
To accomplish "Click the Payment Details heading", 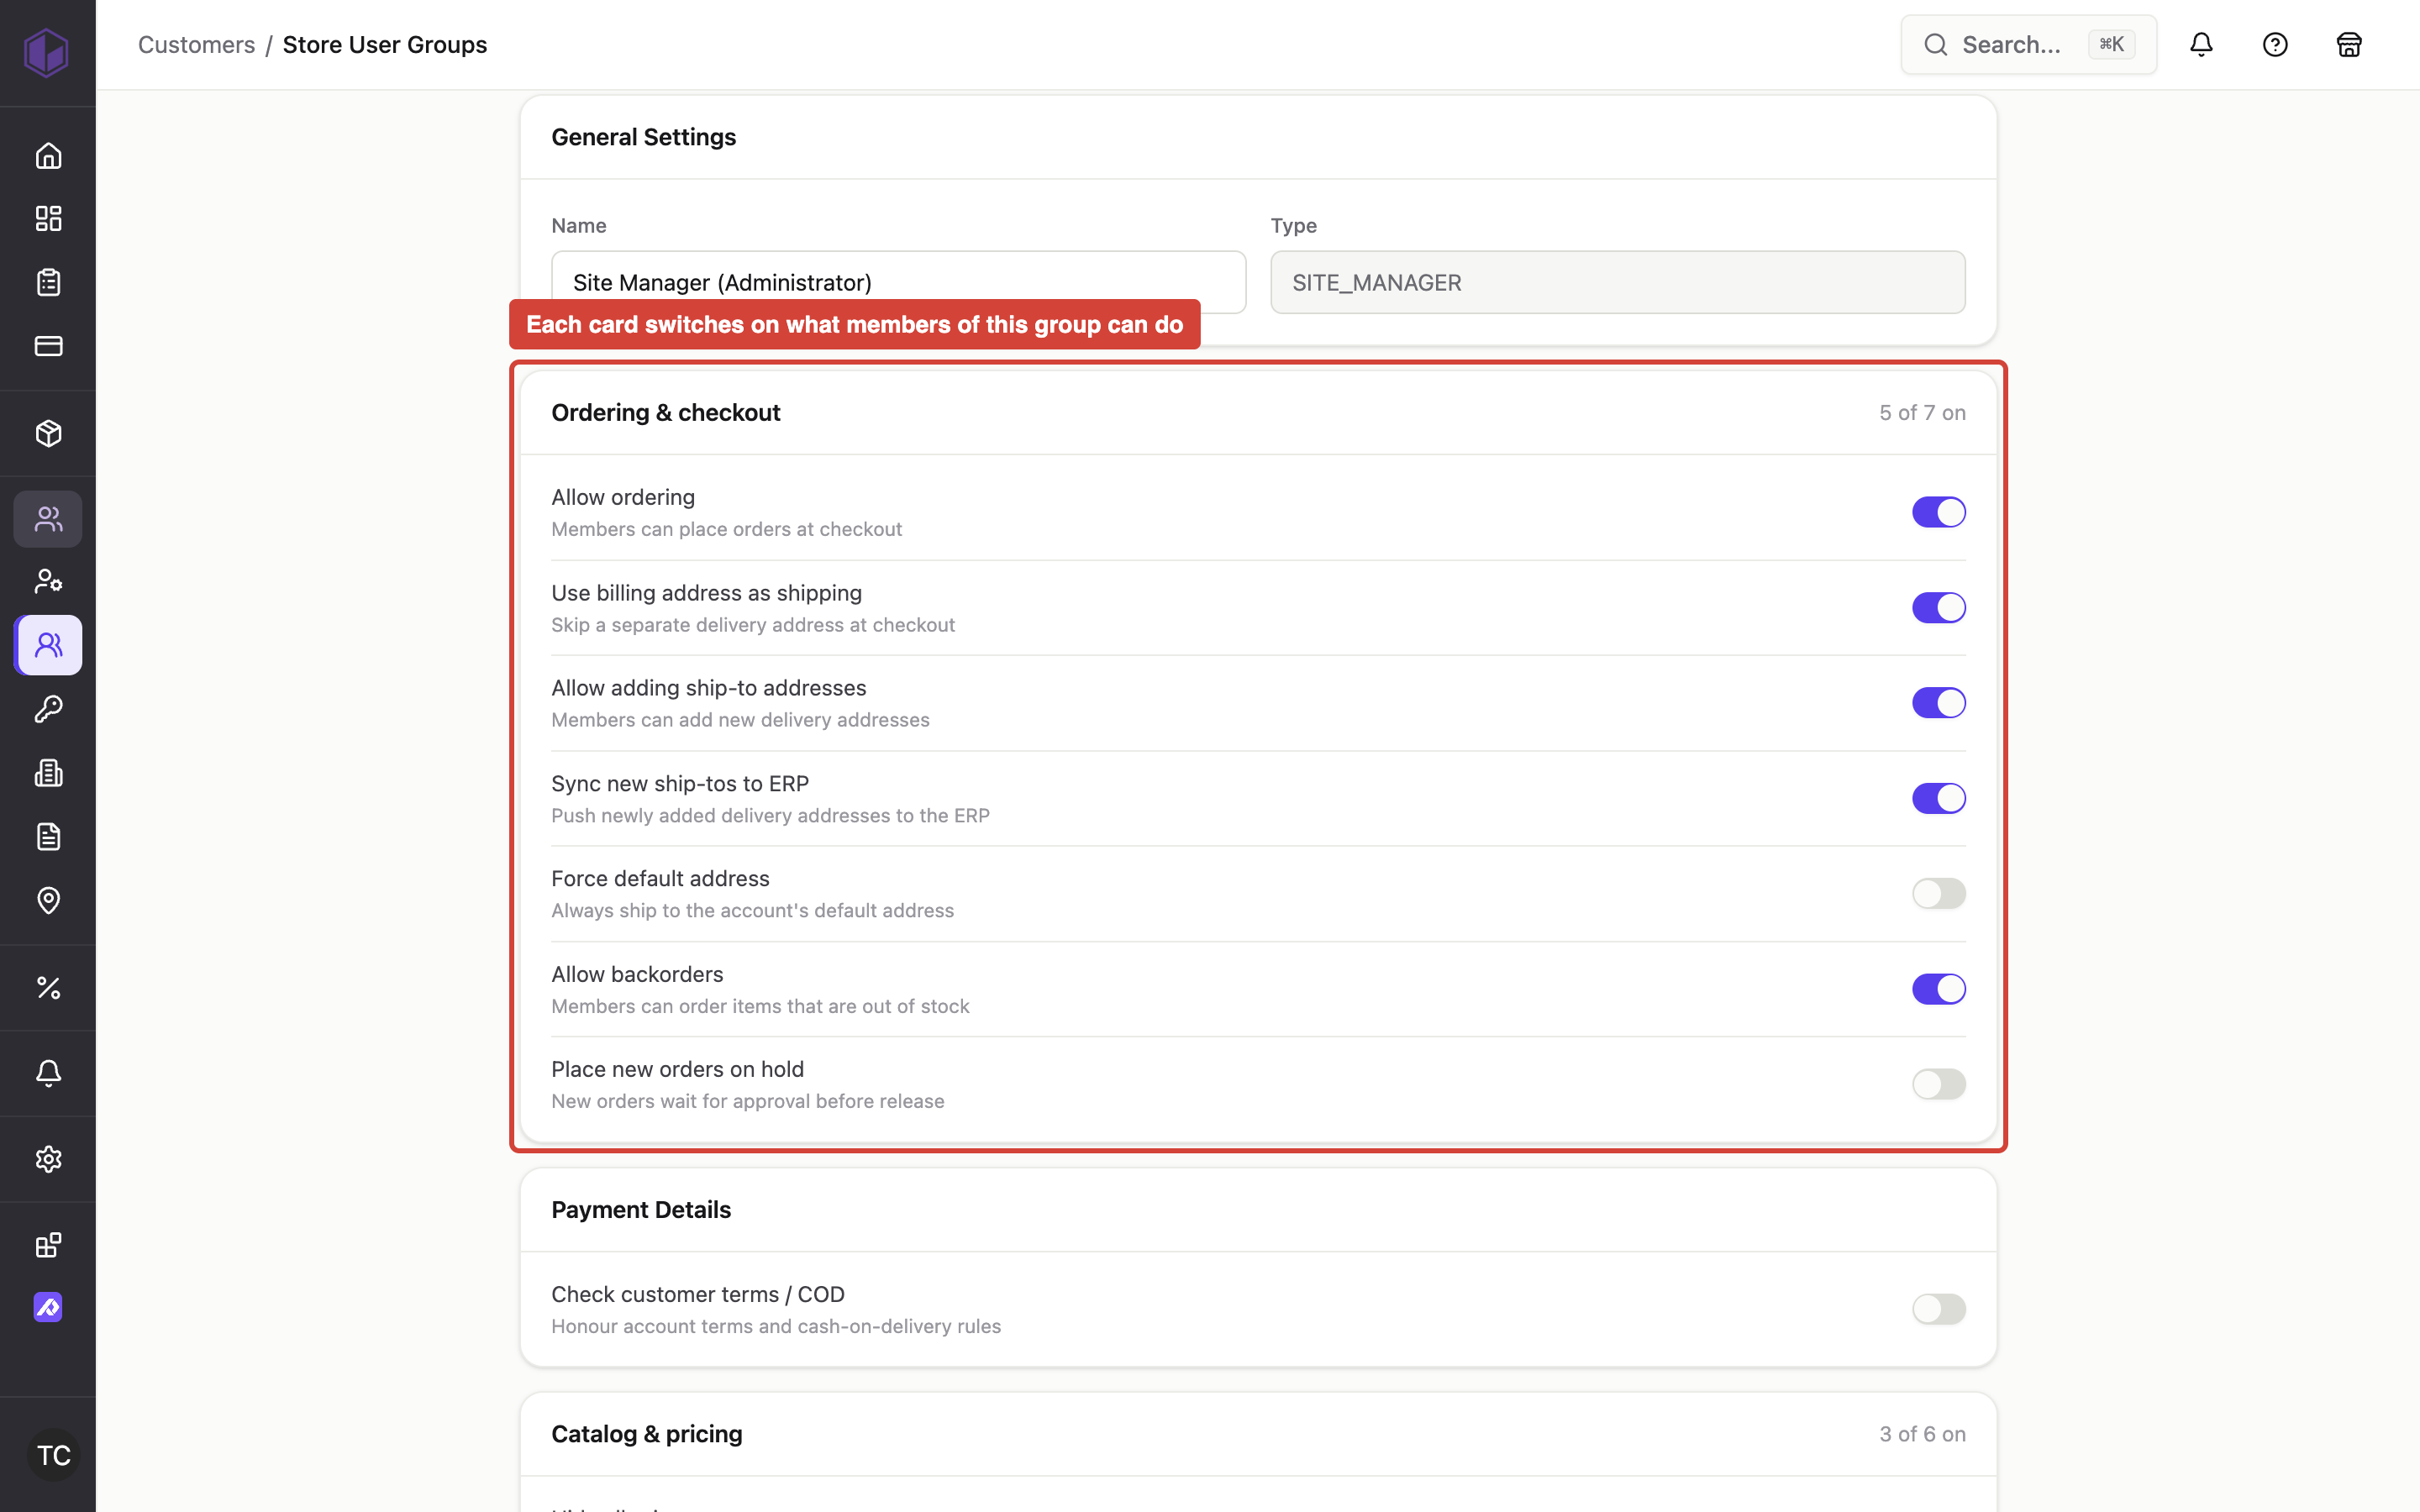I will tap(641, 1210).
